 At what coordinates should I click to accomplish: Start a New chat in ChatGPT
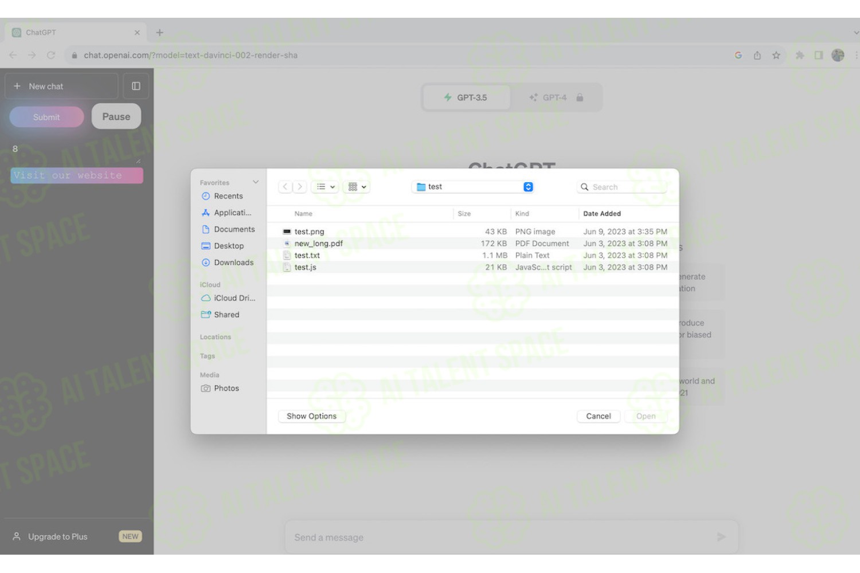pos(61,86)
